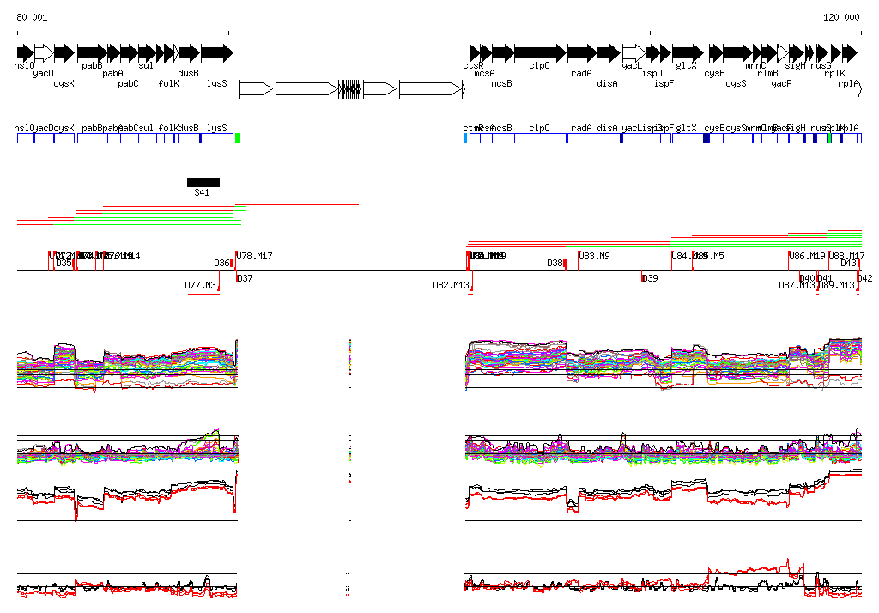Click the 80 001 start coordinate
This screenshot has width=879, height=613.
pos(32,17)
